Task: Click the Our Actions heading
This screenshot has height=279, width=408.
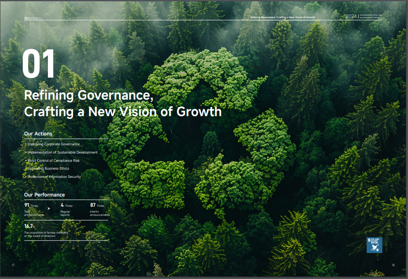Action: [38, 134]
